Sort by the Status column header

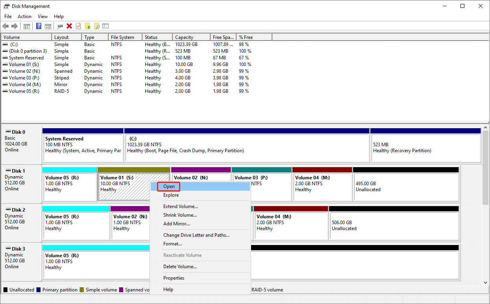157,37
